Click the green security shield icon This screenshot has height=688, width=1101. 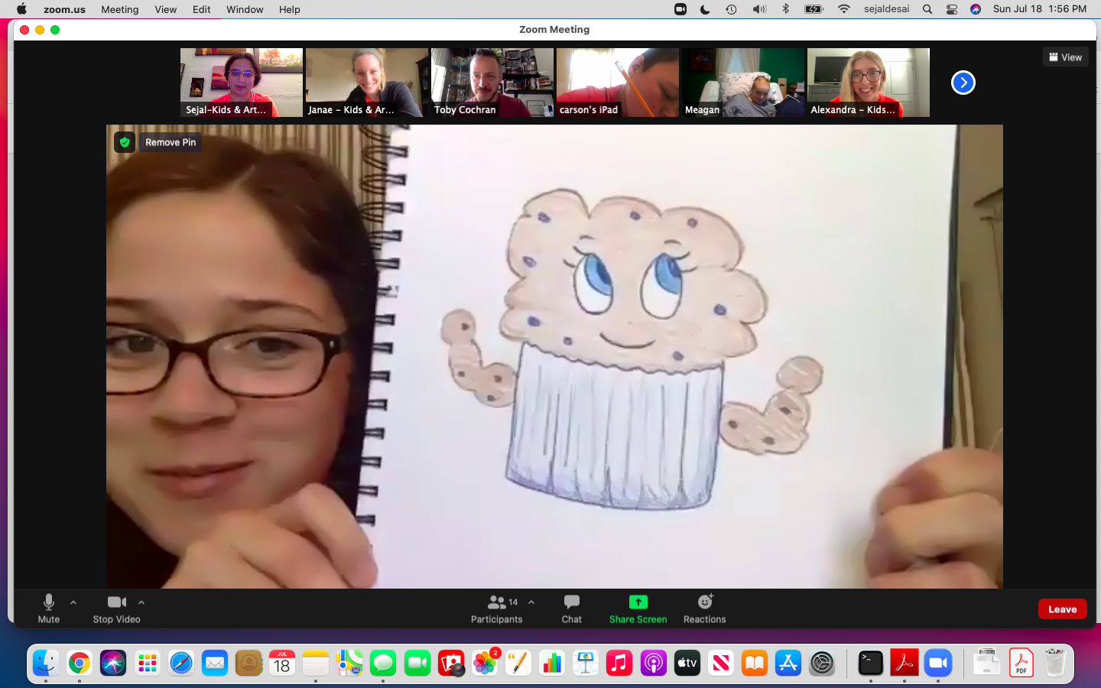(x=124, y=142)
